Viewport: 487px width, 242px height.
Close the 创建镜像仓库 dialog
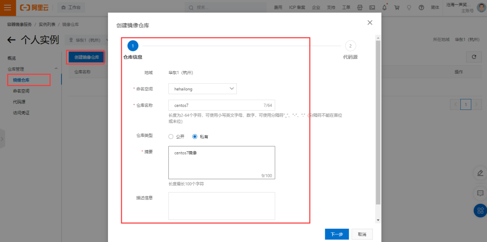click(x=370, y=22)
